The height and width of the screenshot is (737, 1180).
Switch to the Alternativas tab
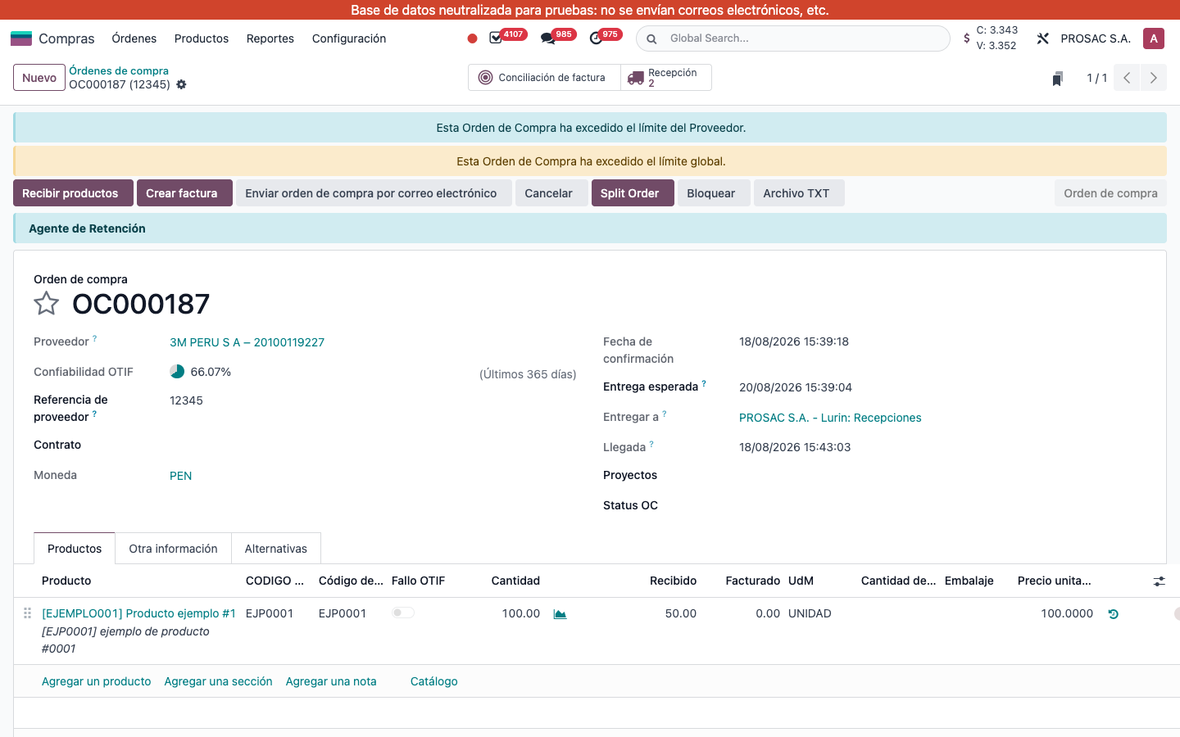[x=276, y=549]
